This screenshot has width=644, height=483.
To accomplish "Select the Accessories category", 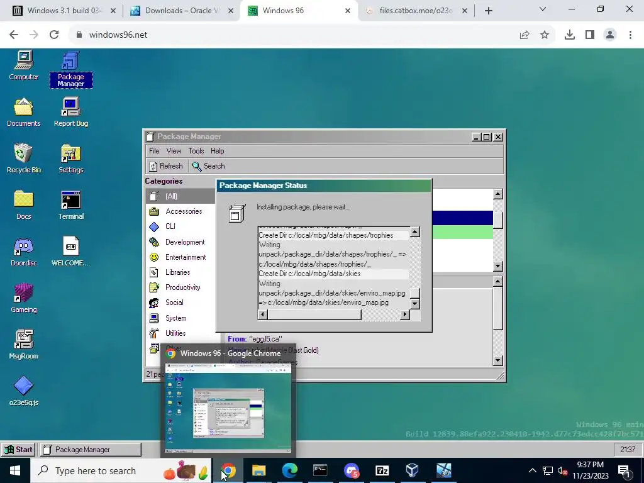I will [180, 211].
